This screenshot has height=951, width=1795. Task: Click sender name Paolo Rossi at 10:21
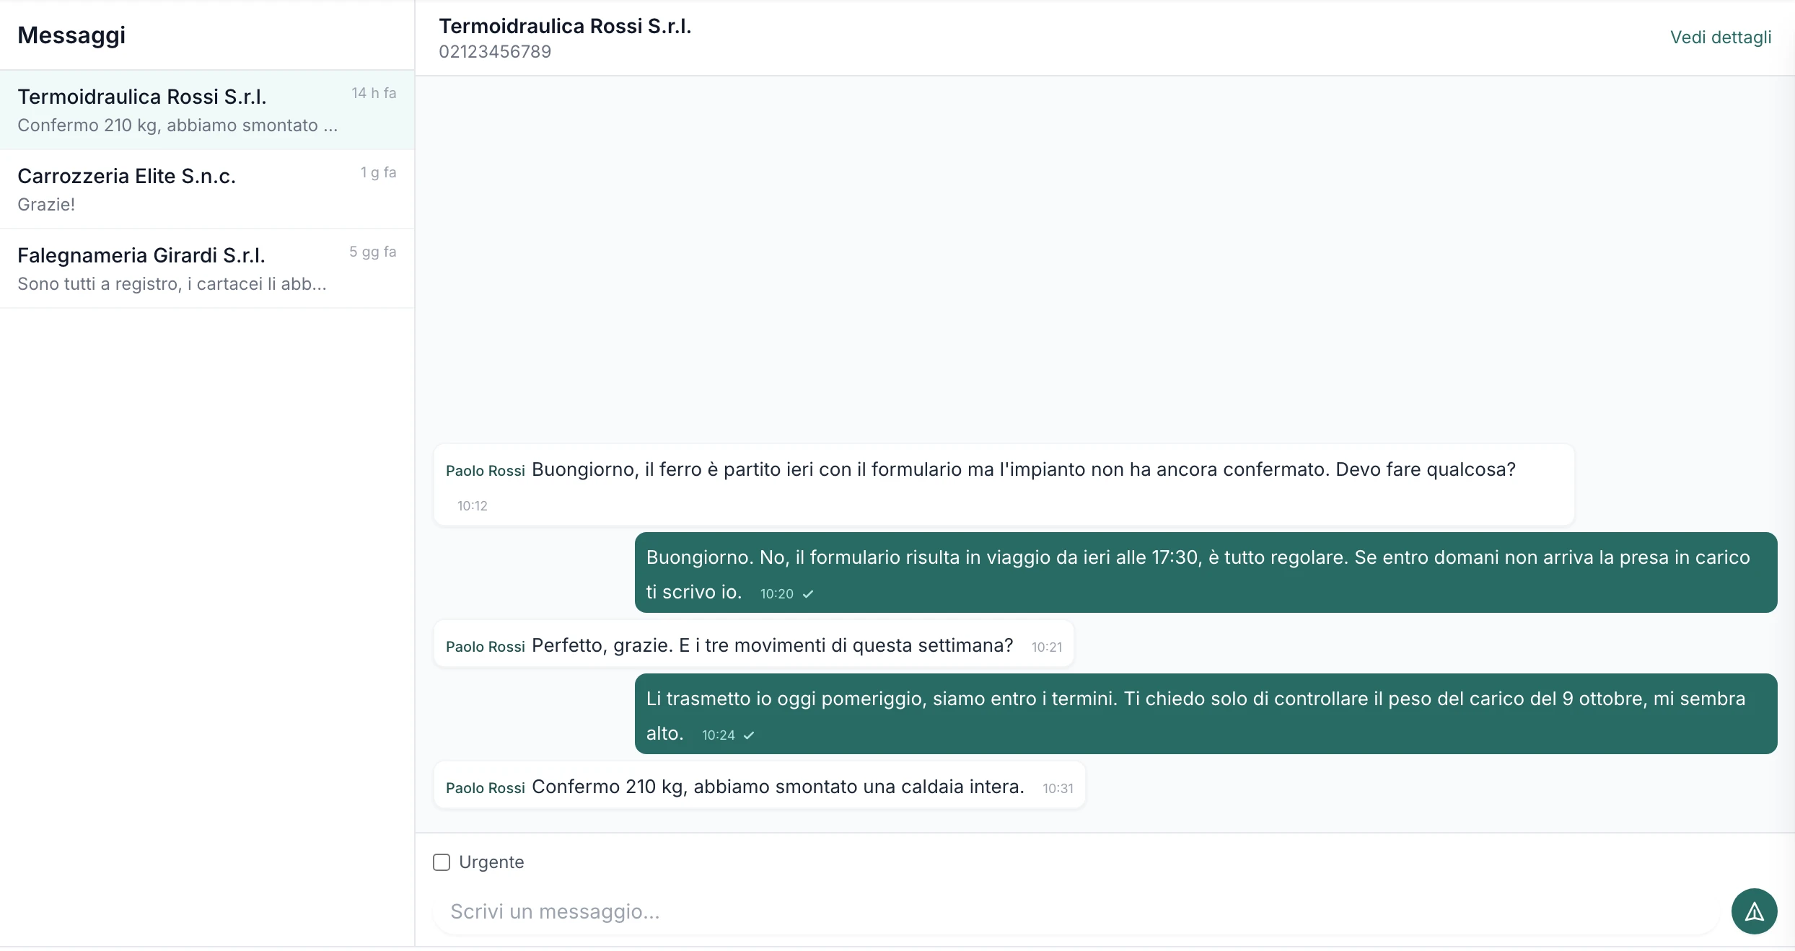coord(485,647)
